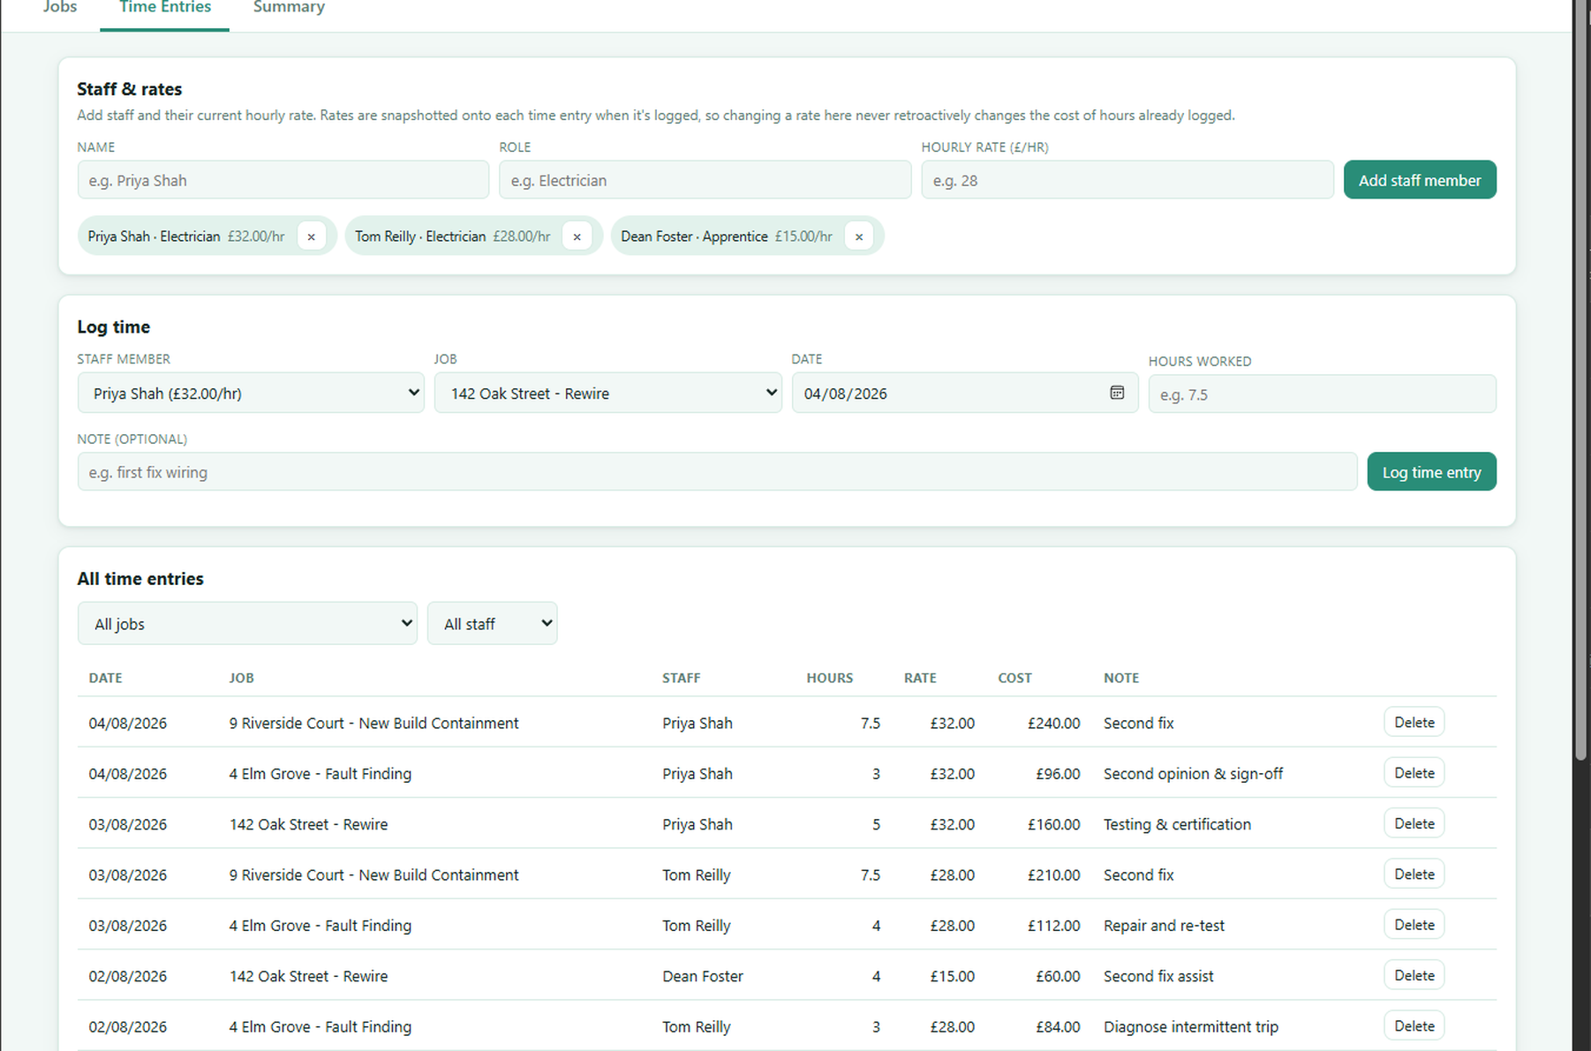Click the Dean Foster · Apprentice chip label
This screenshot has width=1591, height=1051.
tap(694, 236)
